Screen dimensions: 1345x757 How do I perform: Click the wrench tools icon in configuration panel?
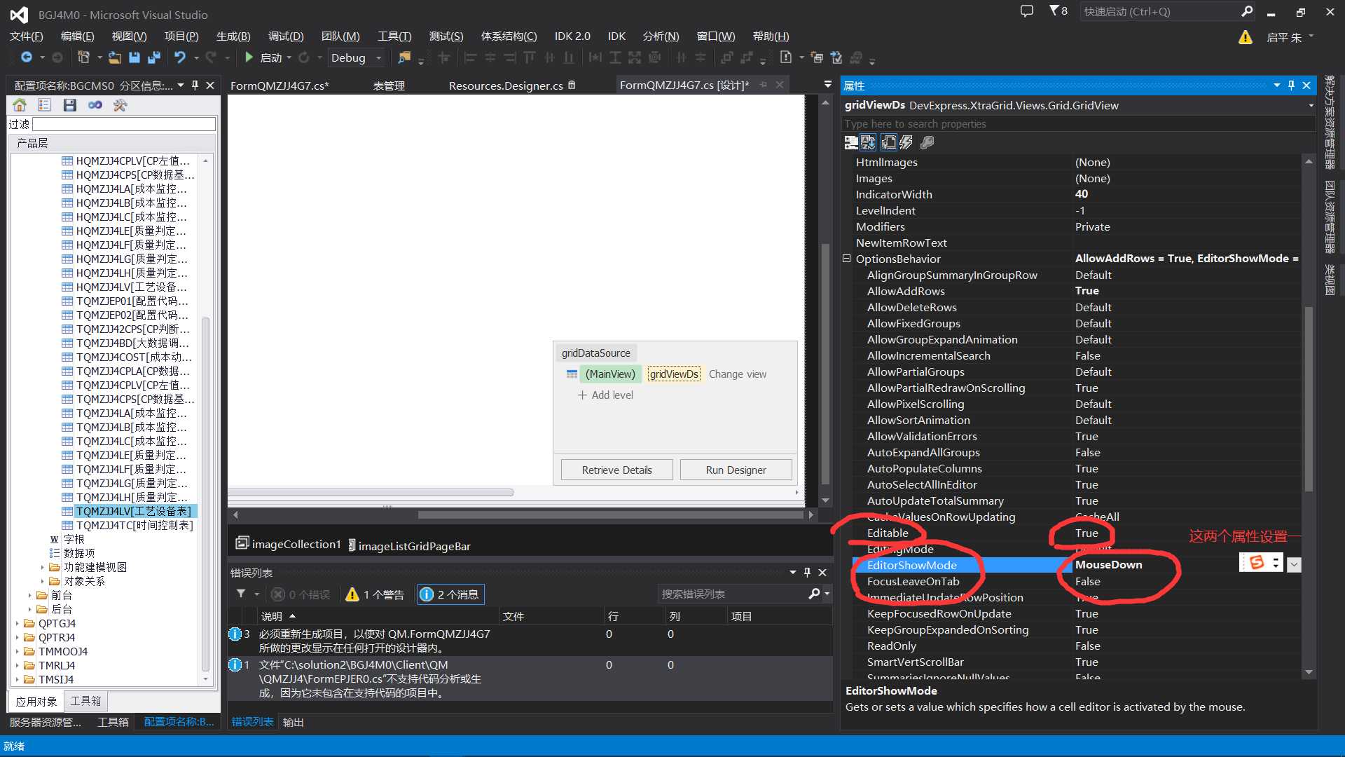point(120,105)
